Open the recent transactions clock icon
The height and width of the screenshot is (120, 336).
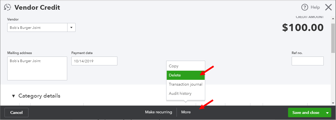click(x=8, y=7)
